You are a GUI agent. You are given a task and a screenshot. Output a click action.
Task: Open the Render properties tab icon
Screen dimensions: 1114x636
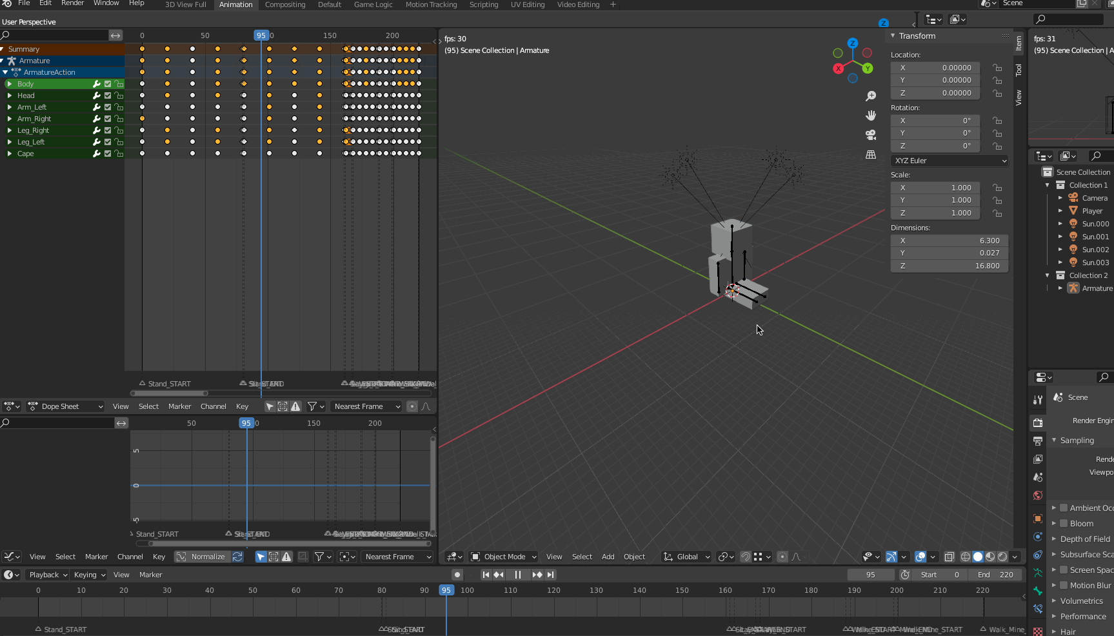tap(1038, 423)
